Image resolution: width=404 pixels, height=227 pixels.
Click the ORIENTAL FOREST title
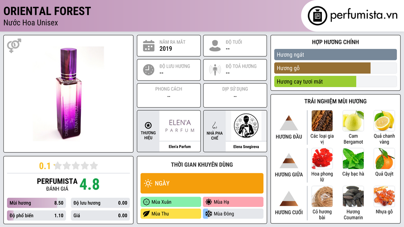[x=47, y=11]
